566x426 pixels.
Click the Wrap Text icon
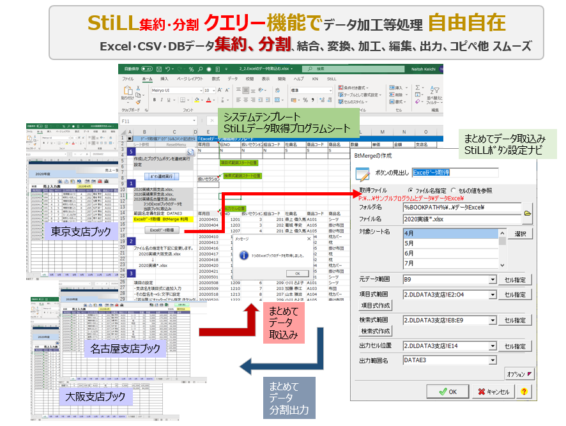pos(277,90)
